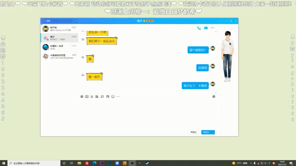Open Task View on taskbar
The height and width of the screenshot is (166, 296).
tap(71, 163)
